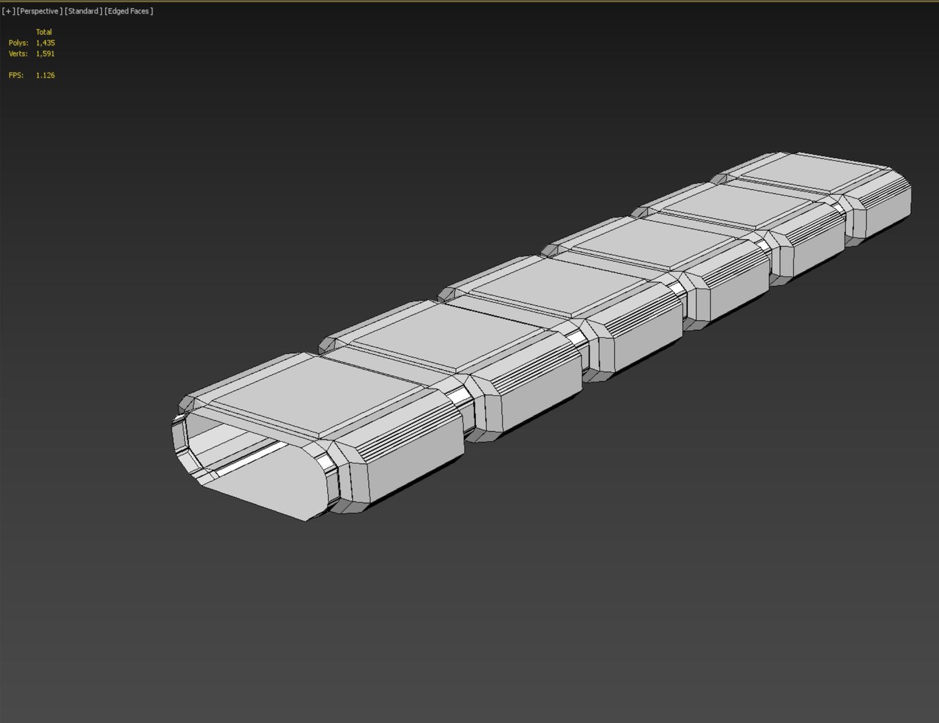Open the Perspective point-of-view menu
This screenshot has height=723, width=939.
pos(39,11)
